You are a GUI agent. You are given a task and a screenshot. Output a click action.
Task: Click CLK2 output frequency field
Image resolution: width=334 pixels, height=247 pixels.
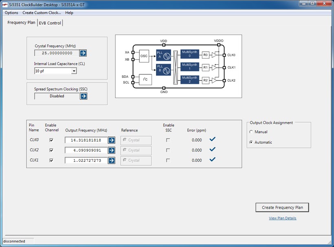[x=86, y=151]
